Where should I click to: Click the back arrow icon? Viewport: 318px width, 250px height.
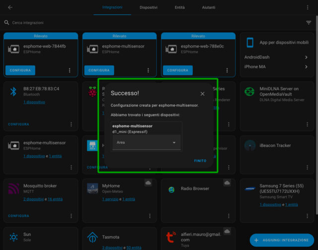[10, 7]
